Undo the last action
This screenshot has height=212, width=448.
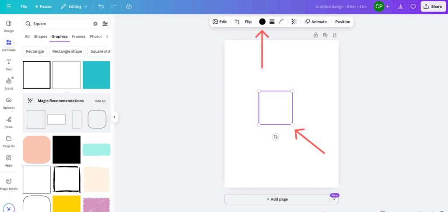point(101,6)
